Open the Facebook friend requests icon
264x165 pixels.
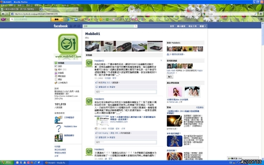tap(71, 26)
